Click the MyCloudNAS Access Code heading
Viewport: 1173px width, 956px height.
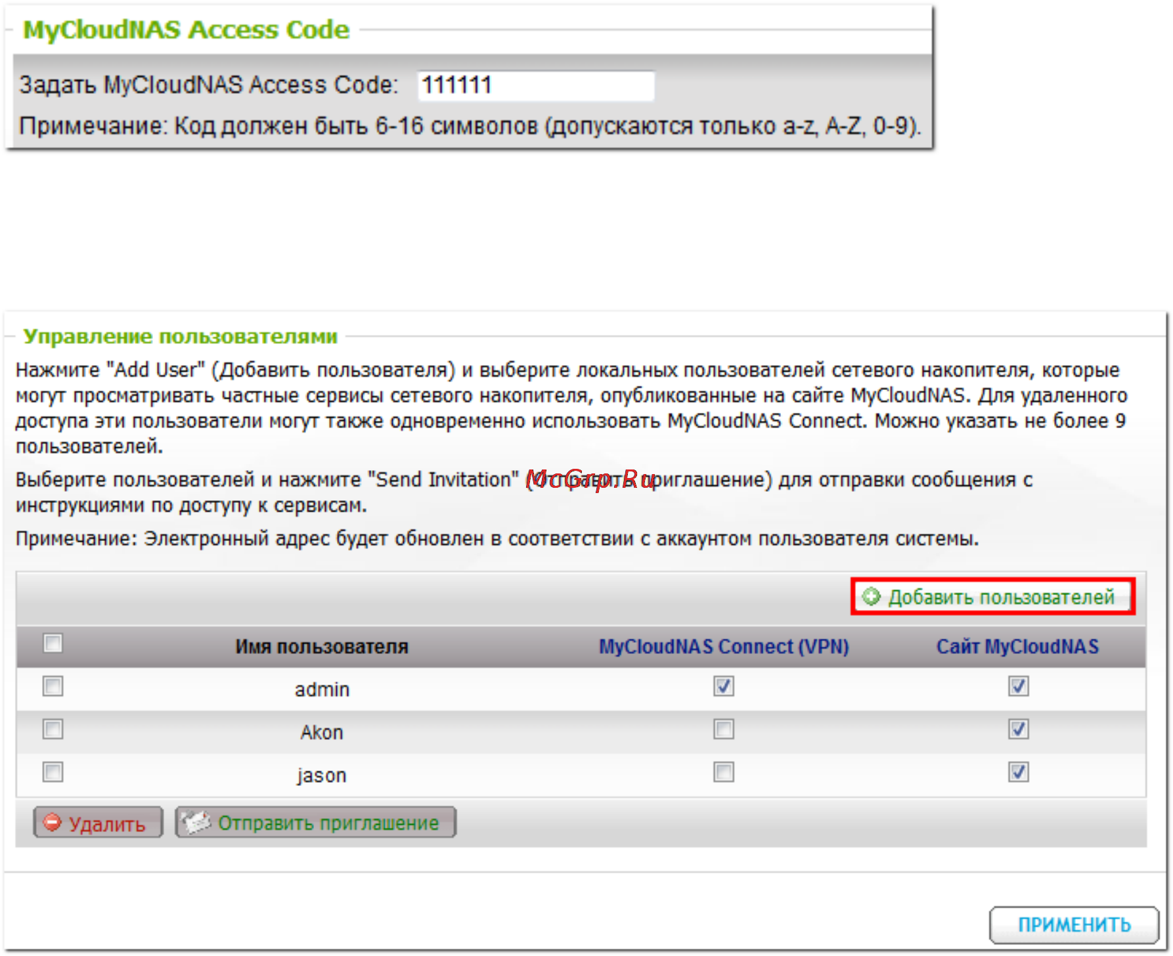tap(186, 30)
